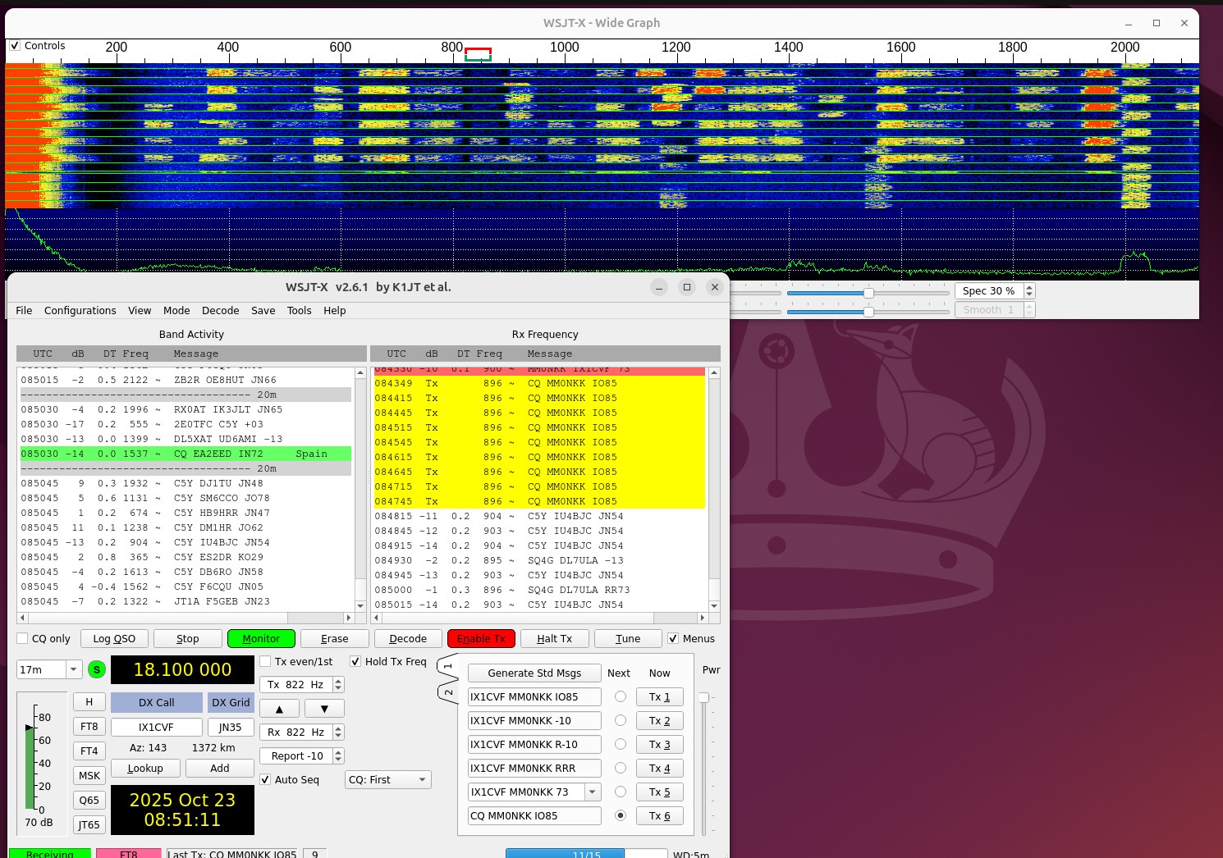
Task: Open the Tools menu
Action: 300,311
